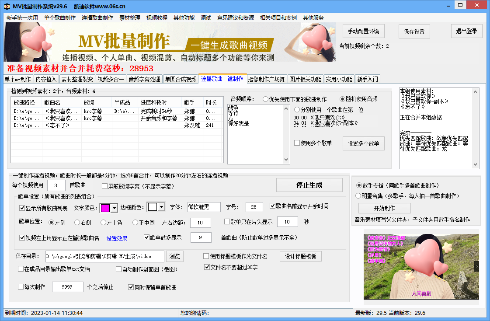The image size is (490, 321).
Task: Select 左上角 playlist position
Action: [x=111, y=223]
